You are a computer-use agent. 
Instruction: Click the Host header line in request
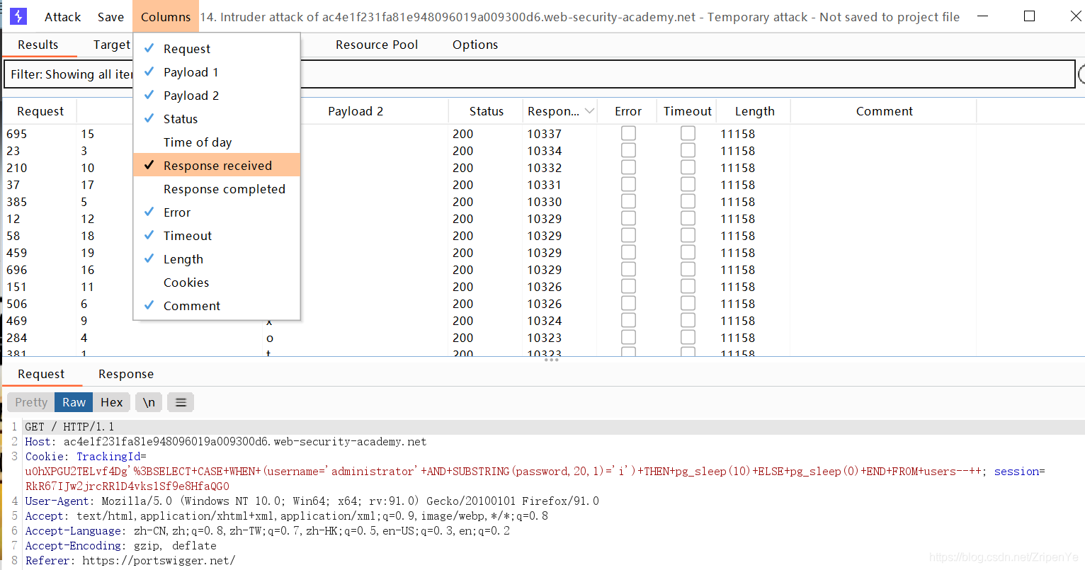click(226, 442)
